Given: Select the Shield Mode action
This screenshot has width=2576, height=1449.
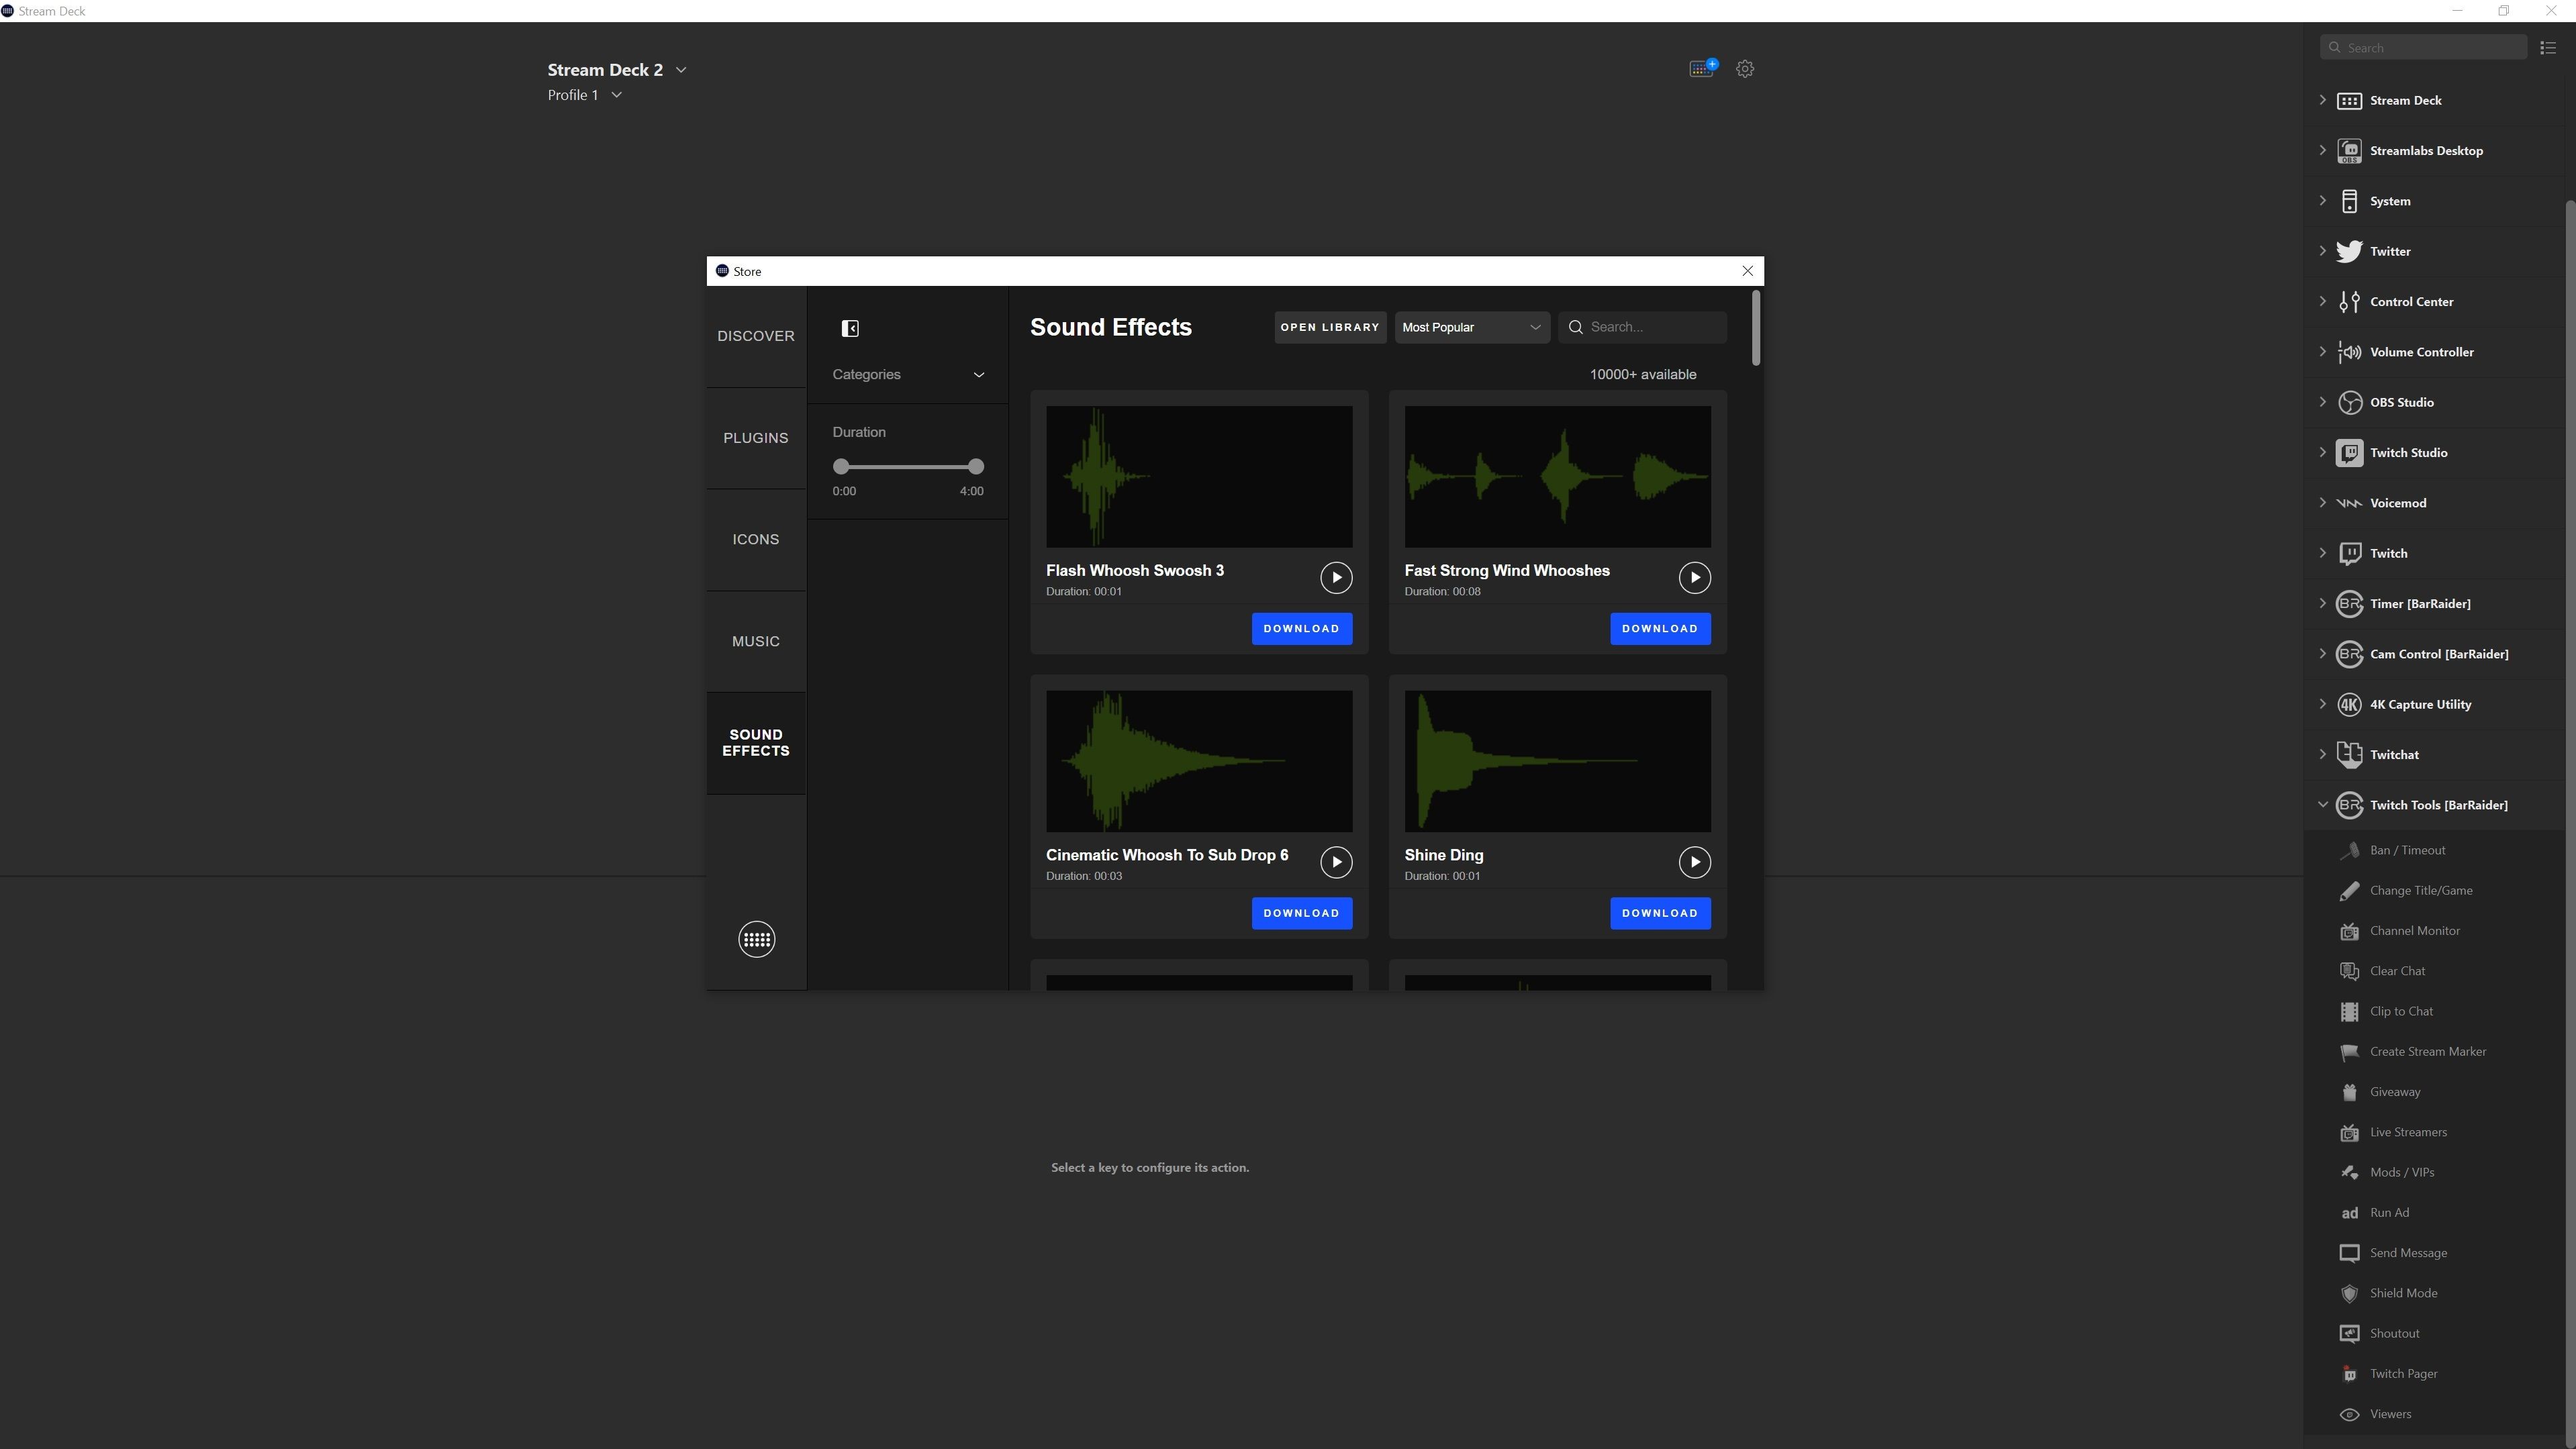Looking at the screenshot, I should click(x=2403, y=1293).
